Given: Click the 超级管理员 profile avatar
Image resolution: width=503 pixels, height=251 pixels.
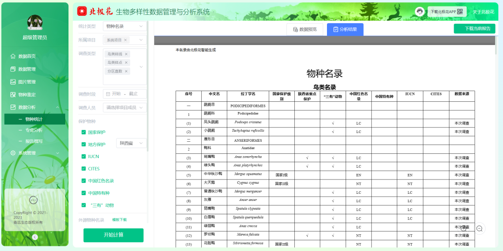Looking at the screenshot, I should tap(35, 23).
